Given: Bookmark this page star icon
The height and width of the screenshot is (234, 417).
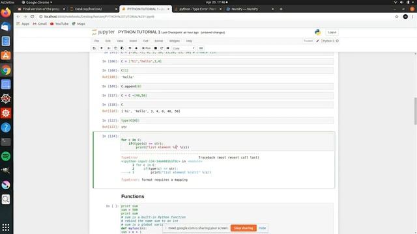Looking at the screenshot, I should pos(397,16).
